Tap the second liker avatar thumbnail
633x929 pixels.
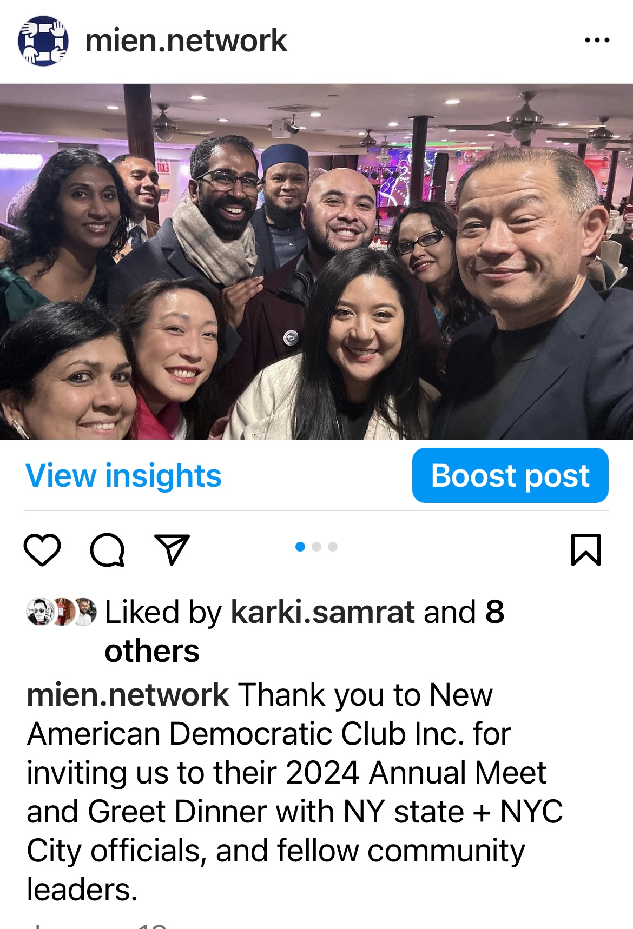[63, 612]
